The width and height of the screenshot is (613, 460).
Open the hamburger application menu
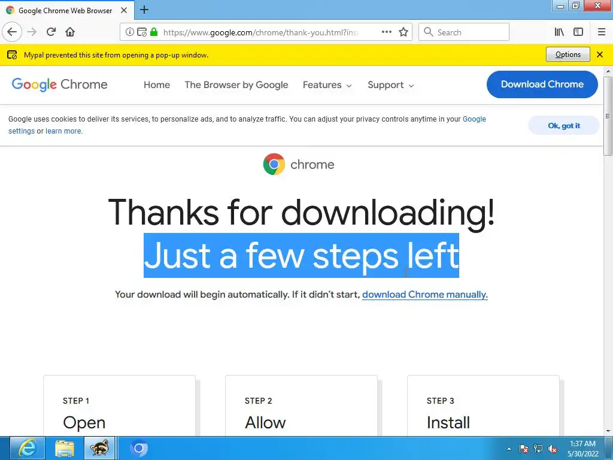tap(602, 32)
